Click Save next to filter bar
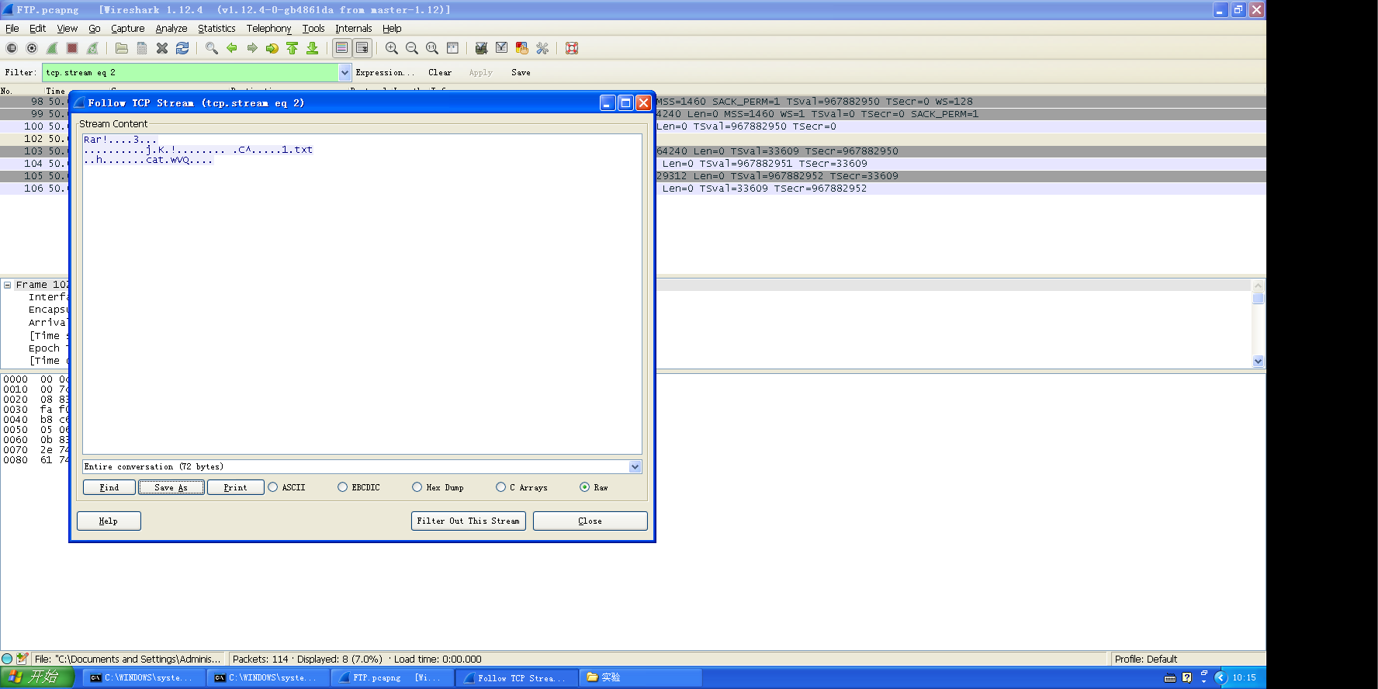The height and width of the screenshot is (689, 1378). tap(521, 72)
